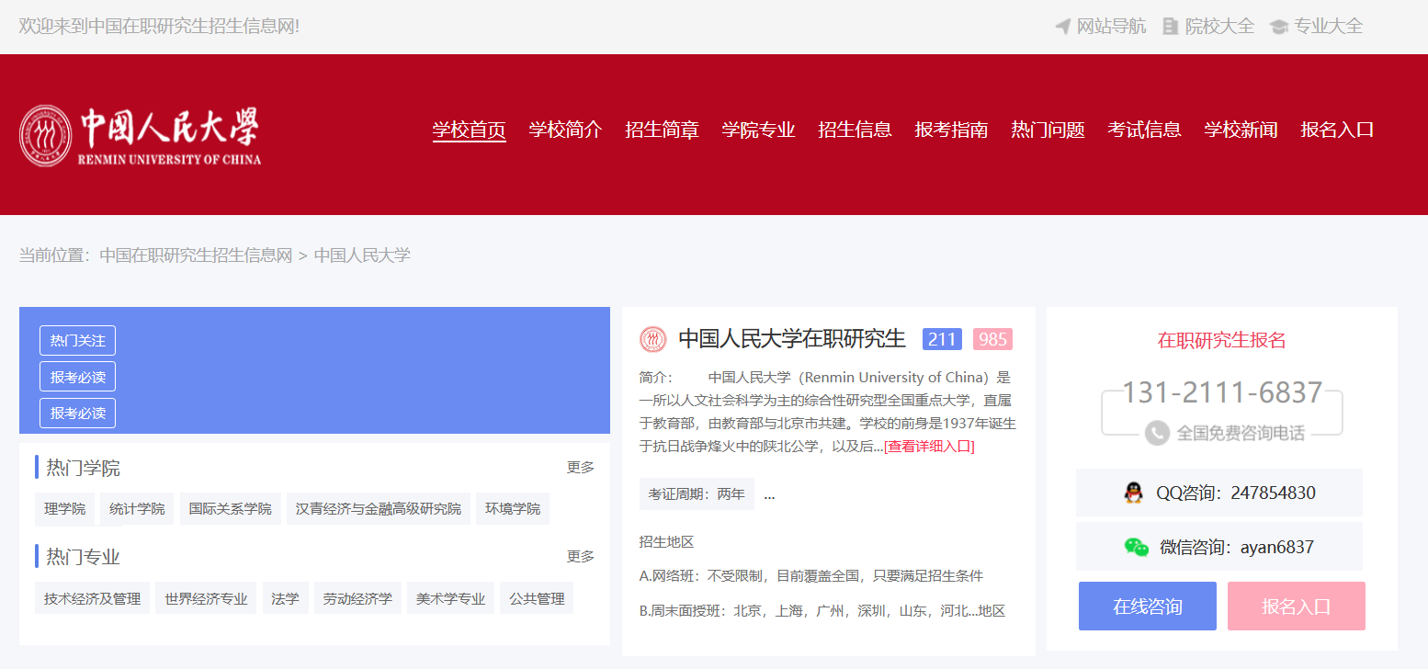Choose the 美术学专业 tag
This screenshot has height=669, width=1428.
(x=451, y=598)
